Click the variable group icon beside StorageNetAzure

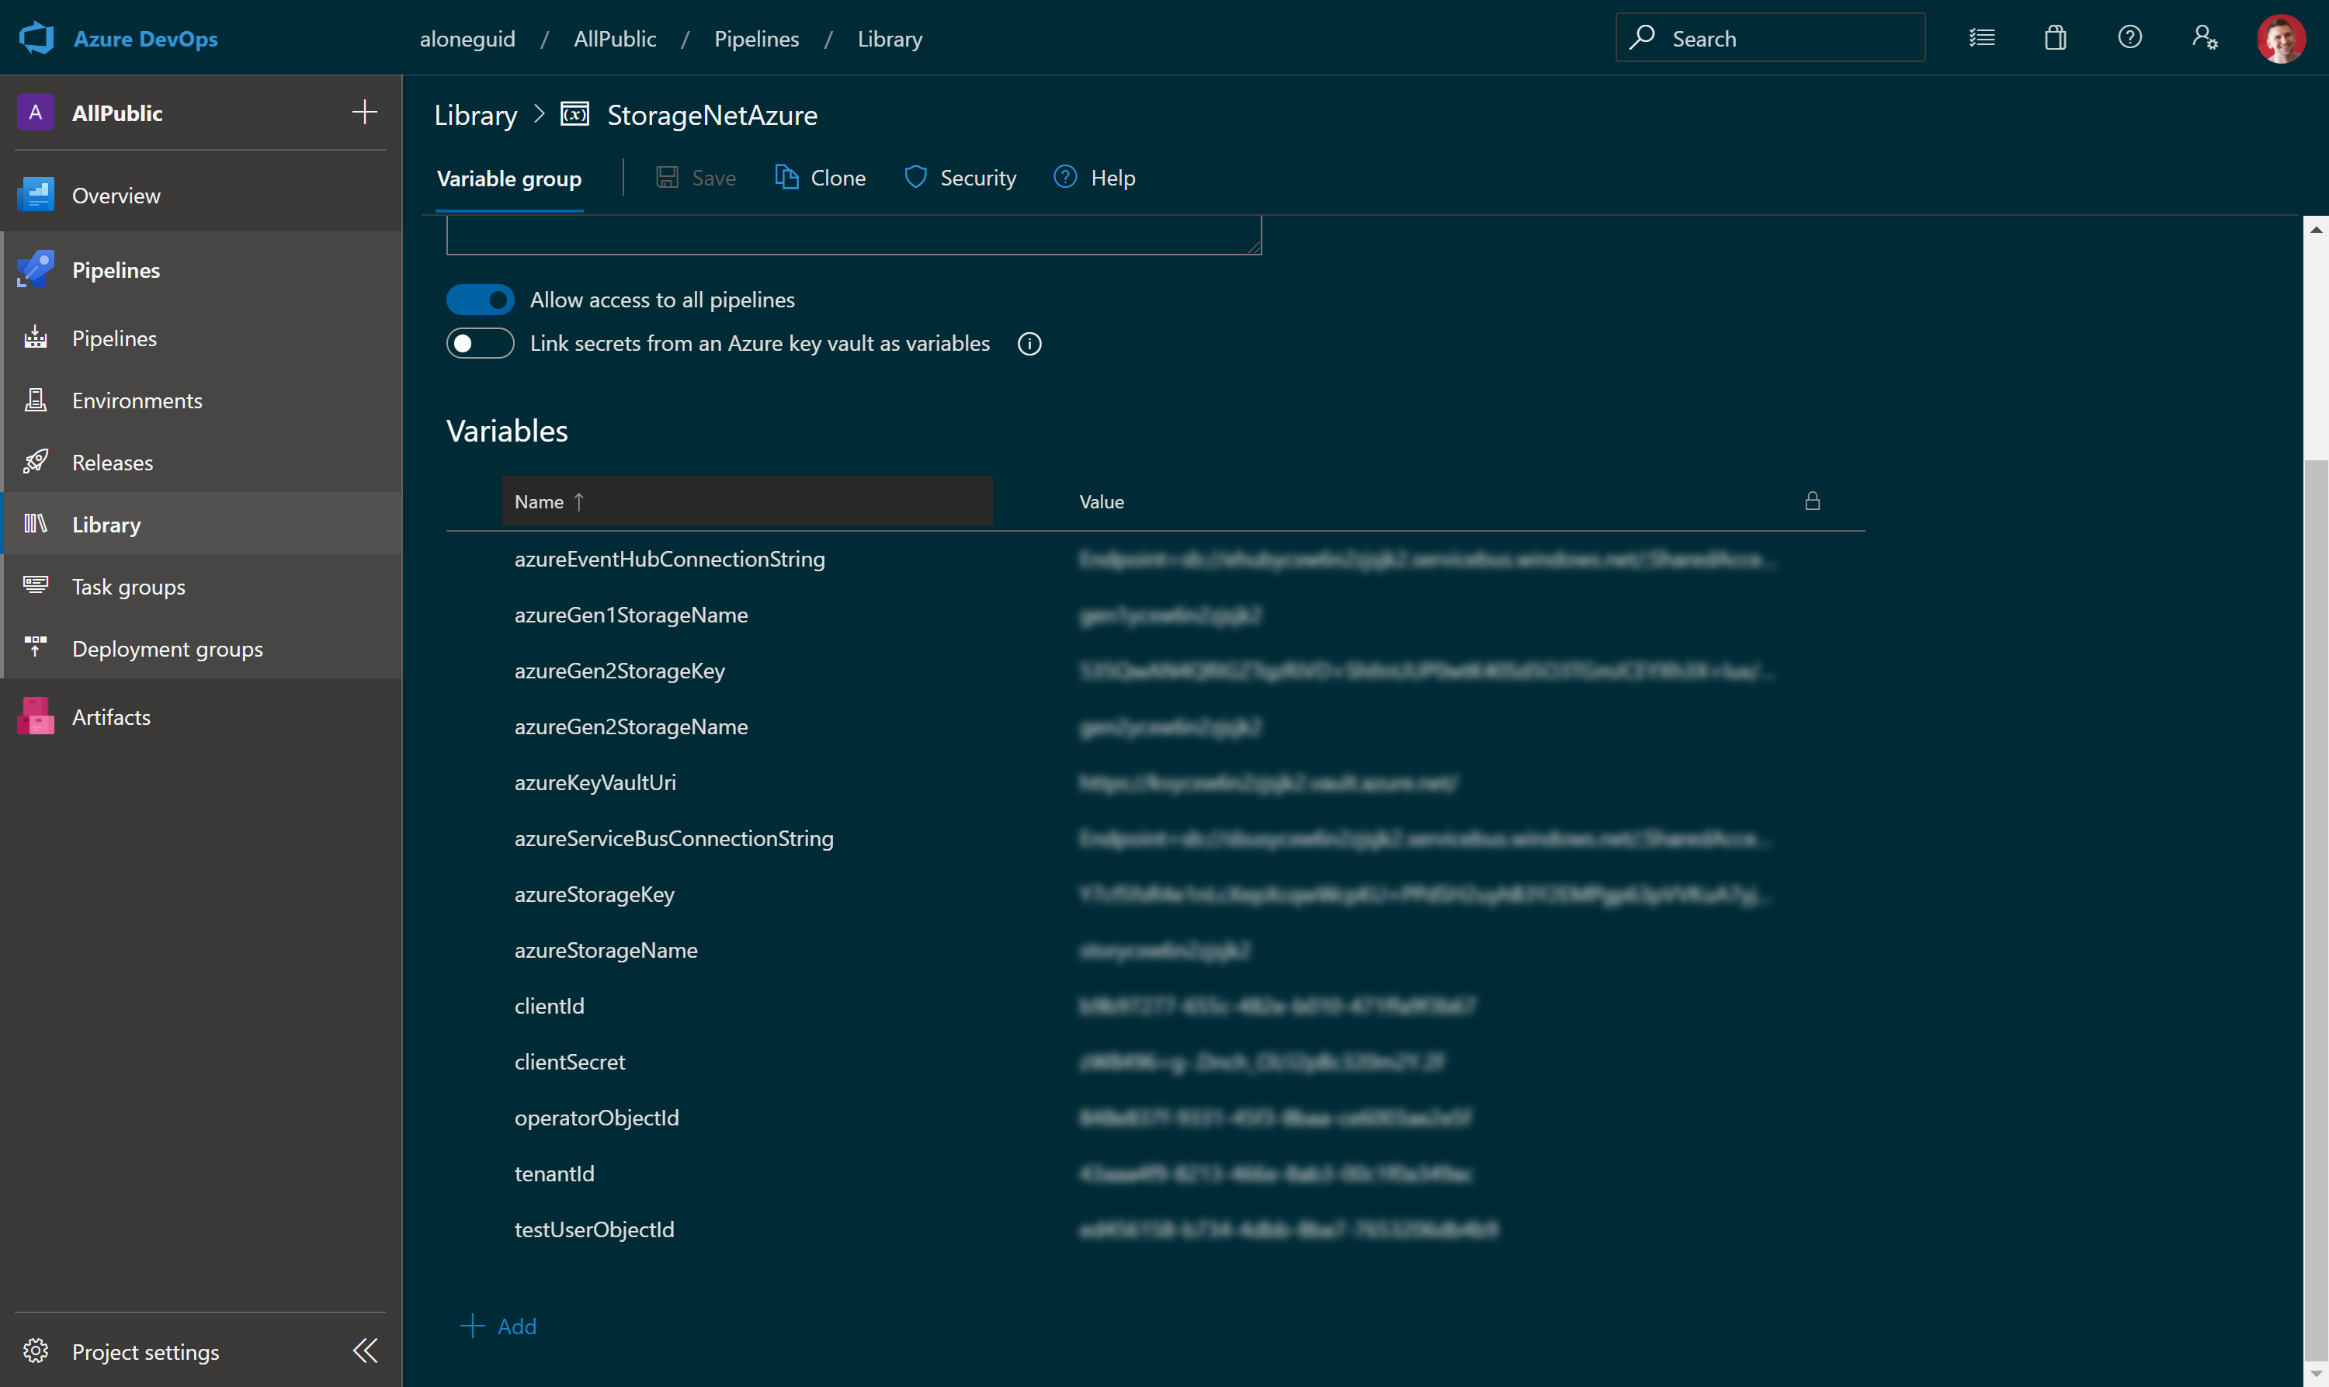pos(574,114)
